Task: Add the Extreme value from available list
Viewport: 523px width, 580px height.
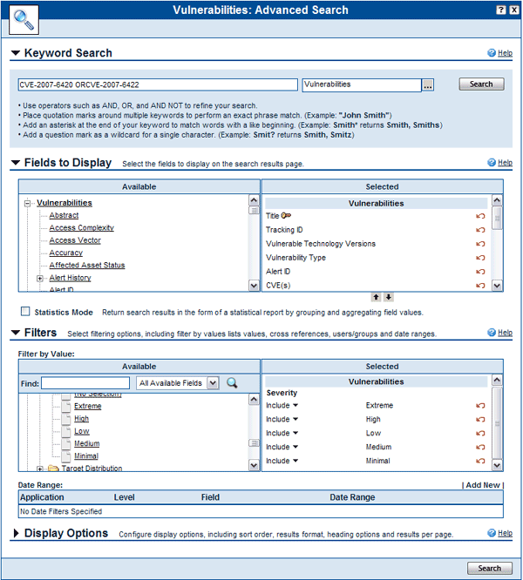Action: (x=87, y=406)
